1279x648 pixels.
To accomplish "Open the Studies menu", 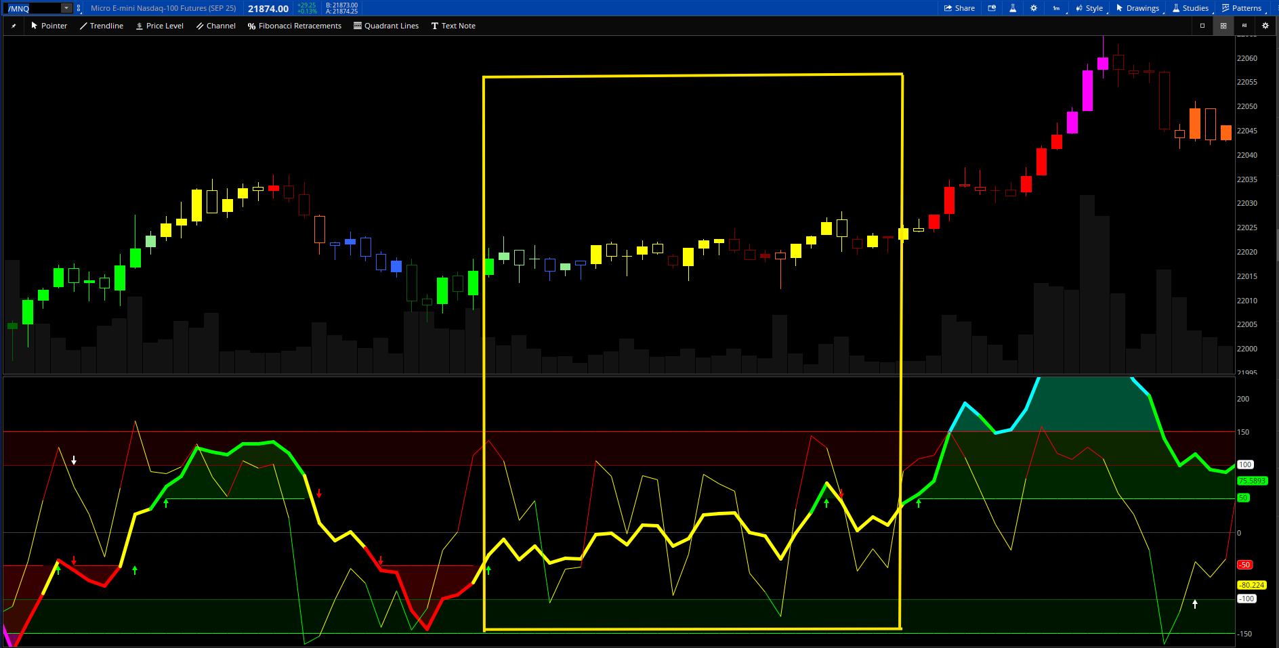I will (1191, 8).
